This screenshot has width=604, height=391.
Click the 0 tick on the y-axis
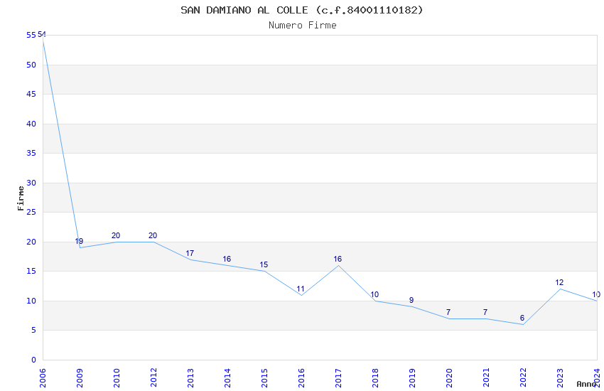point(33,360)
